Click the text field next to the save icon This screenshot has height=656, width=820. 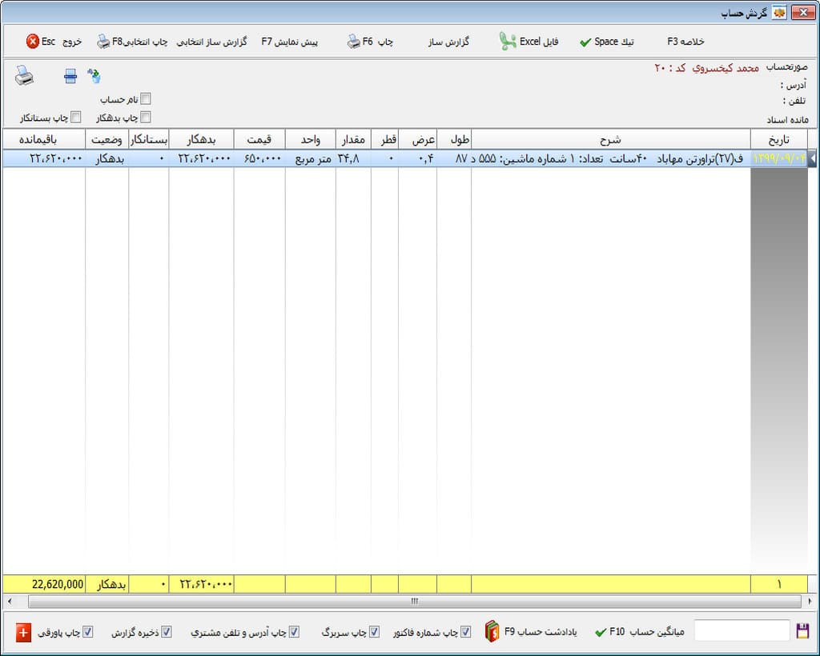click(742, 631)
